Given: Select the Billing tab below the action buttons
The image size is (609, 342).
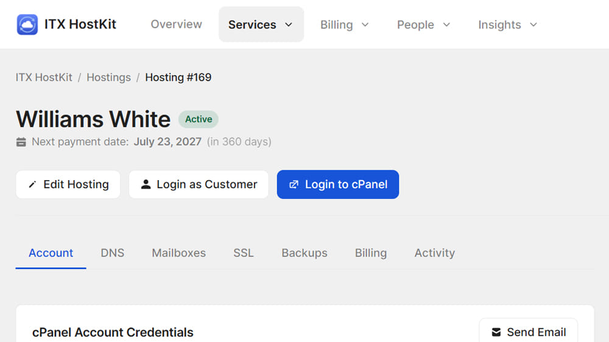Looking at the screenshot, I should click(x=371, y=253).
